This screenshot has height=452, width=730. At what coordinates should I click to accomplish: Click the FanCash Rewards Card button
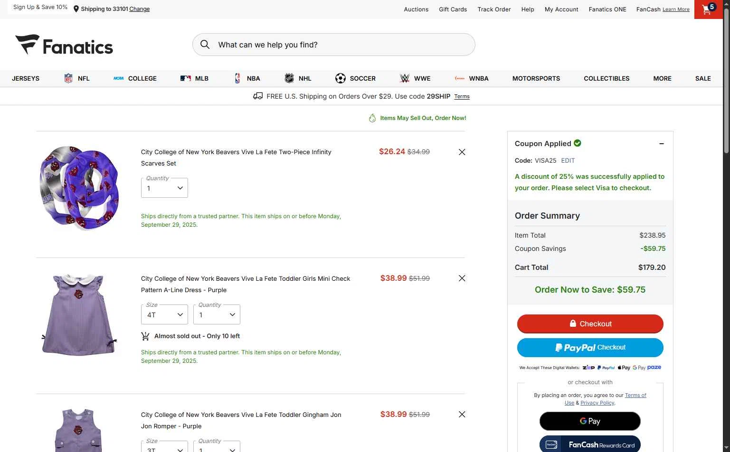tap(590, 444)
